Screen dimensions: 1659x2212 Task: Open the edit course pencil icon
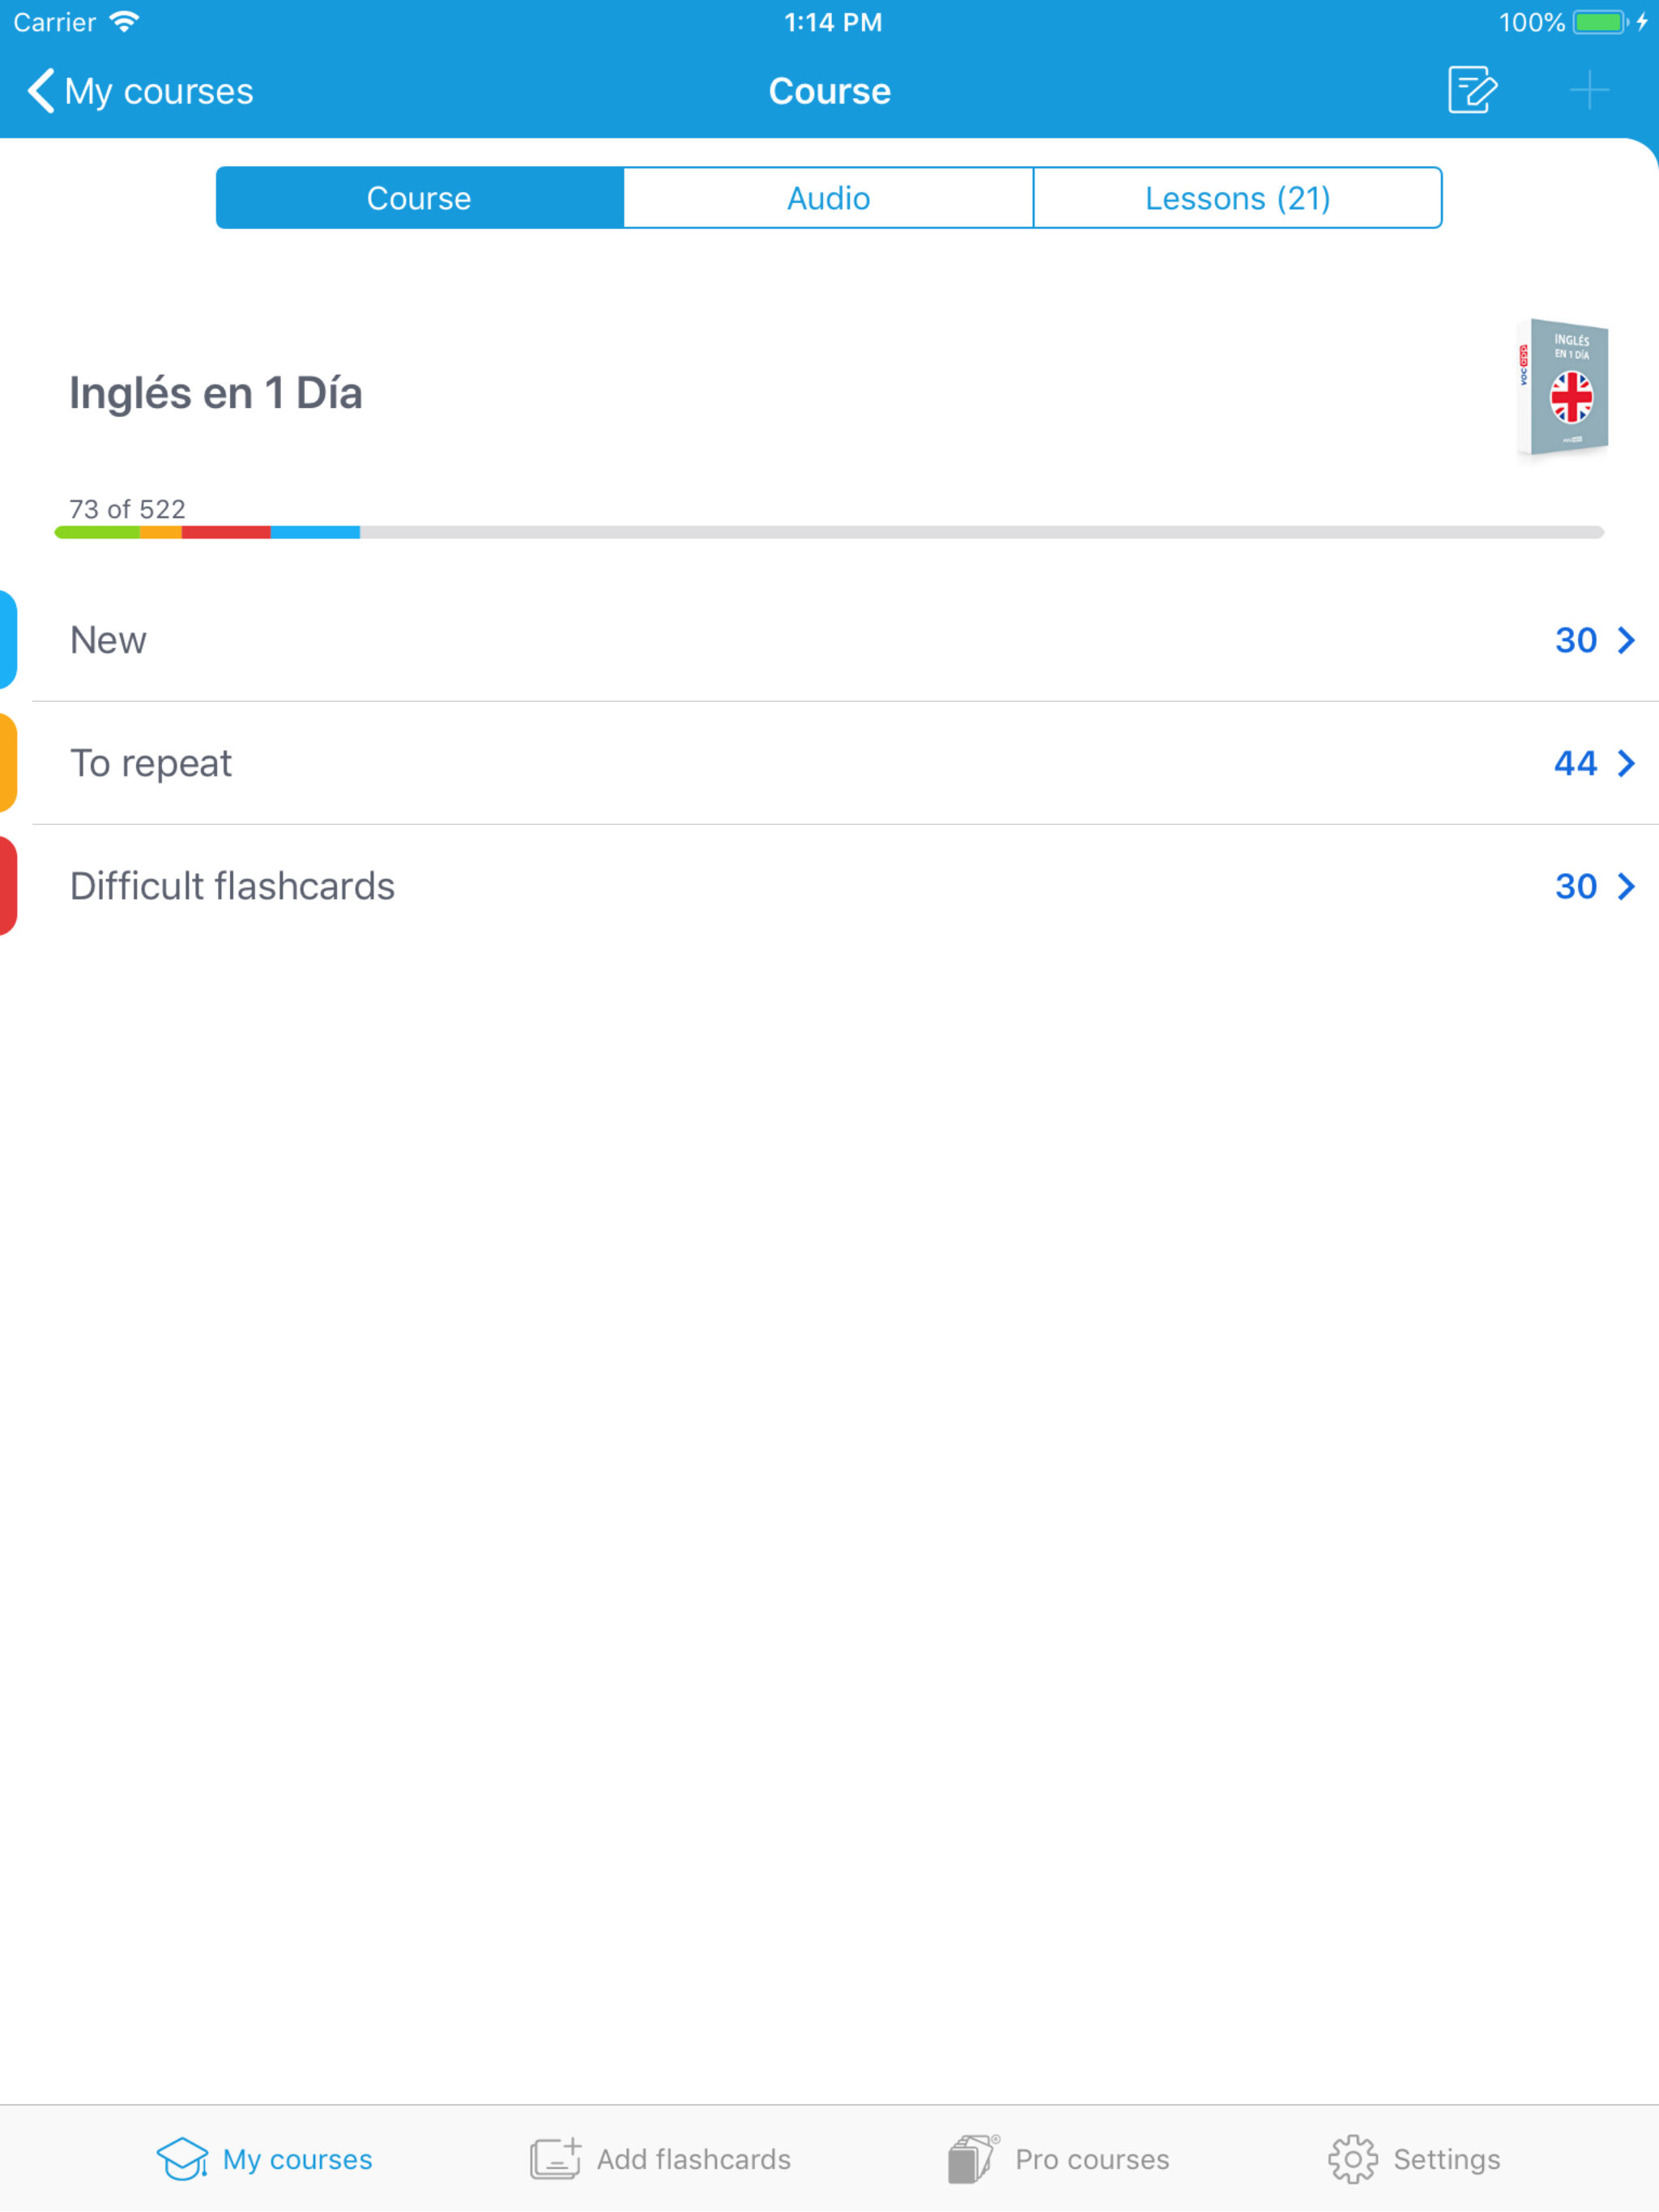pyautogui.click(x=1471, y=91)
